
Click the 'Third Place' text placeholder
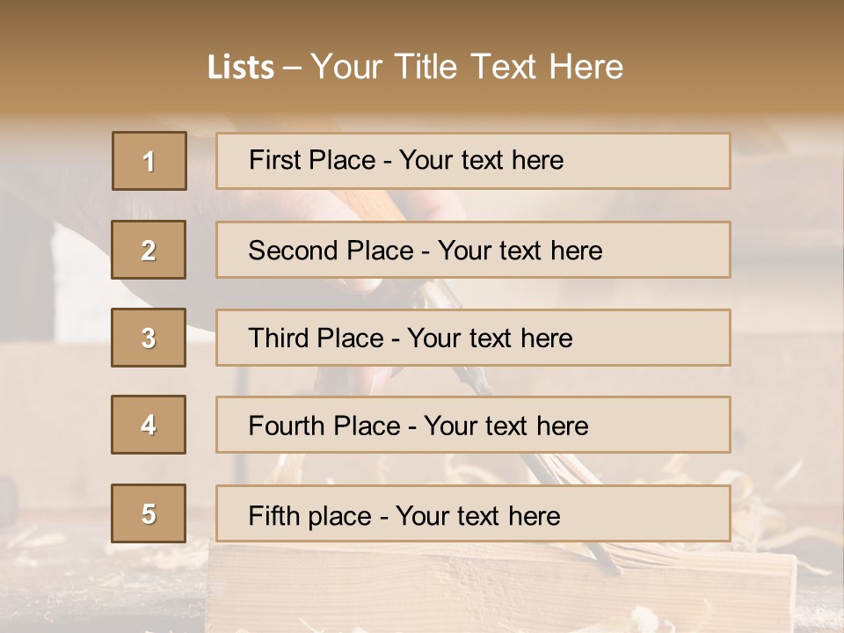473,338
